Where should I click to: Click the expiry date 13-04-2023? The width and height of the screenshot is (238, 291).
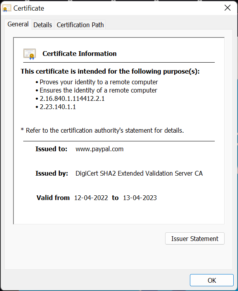[x=140, y=198]
